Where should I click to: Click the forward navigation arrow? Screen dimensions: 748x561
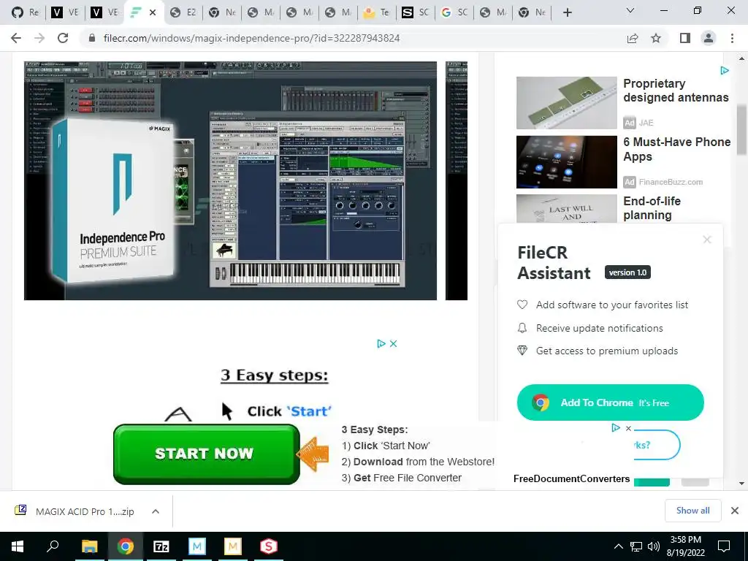[x=39, y=38]
